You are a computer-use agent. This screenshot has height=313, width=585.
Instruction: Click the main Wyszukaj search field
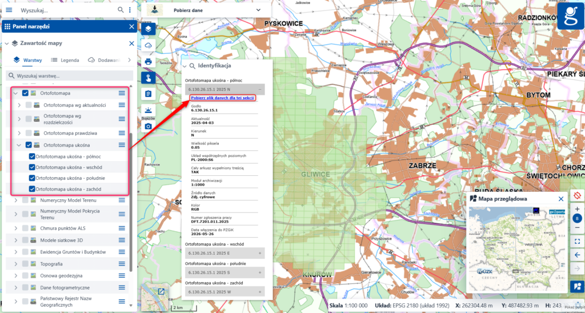(x=67, y=10)
